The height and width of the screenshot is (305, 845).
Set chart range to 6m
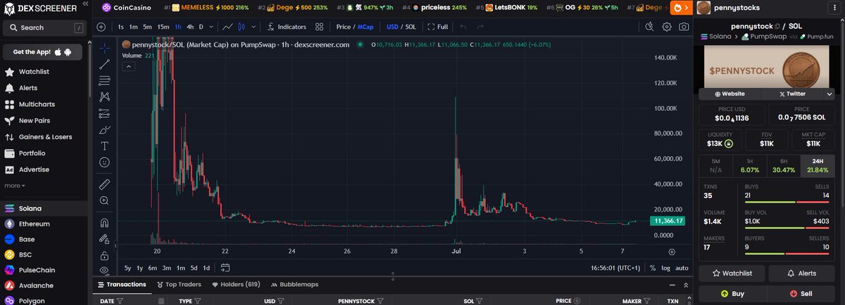(153, 268)
